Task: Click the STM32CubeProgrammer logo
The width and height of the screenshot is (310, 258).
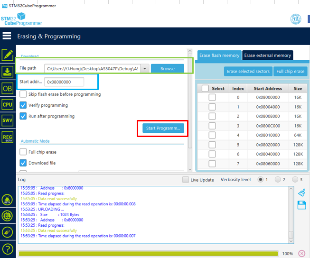Action: [21, 19]
